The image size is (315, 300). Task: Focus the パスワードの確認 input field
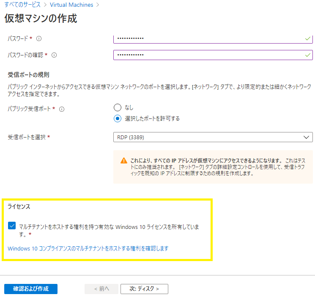213,55
